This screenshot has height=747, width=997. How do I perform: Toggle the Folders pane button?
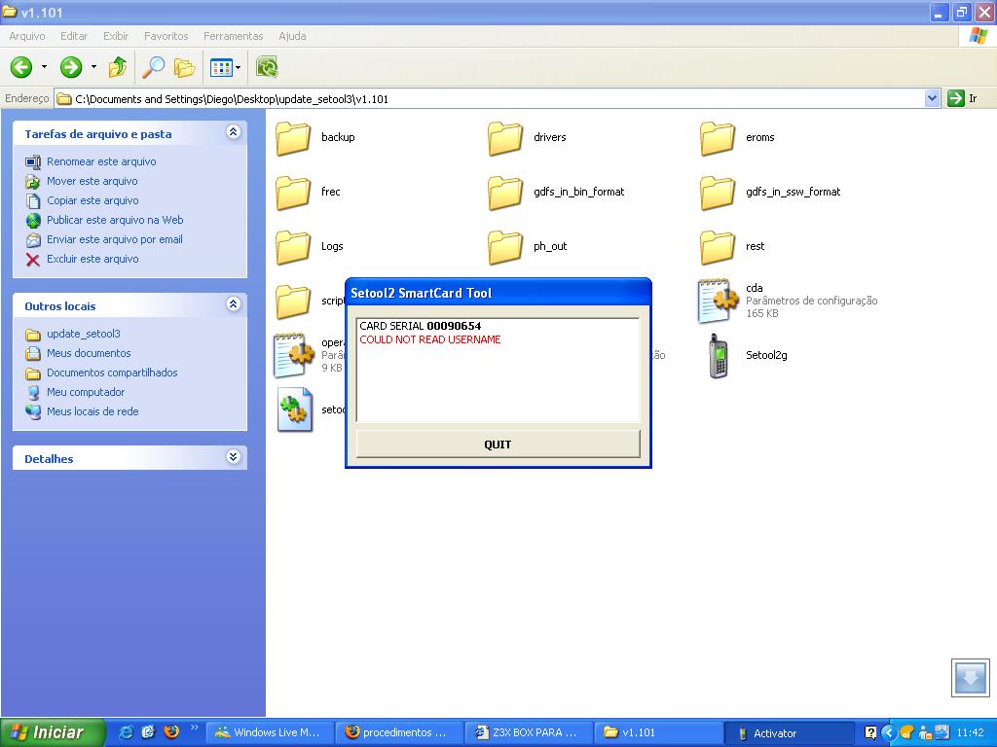(184, 67)
